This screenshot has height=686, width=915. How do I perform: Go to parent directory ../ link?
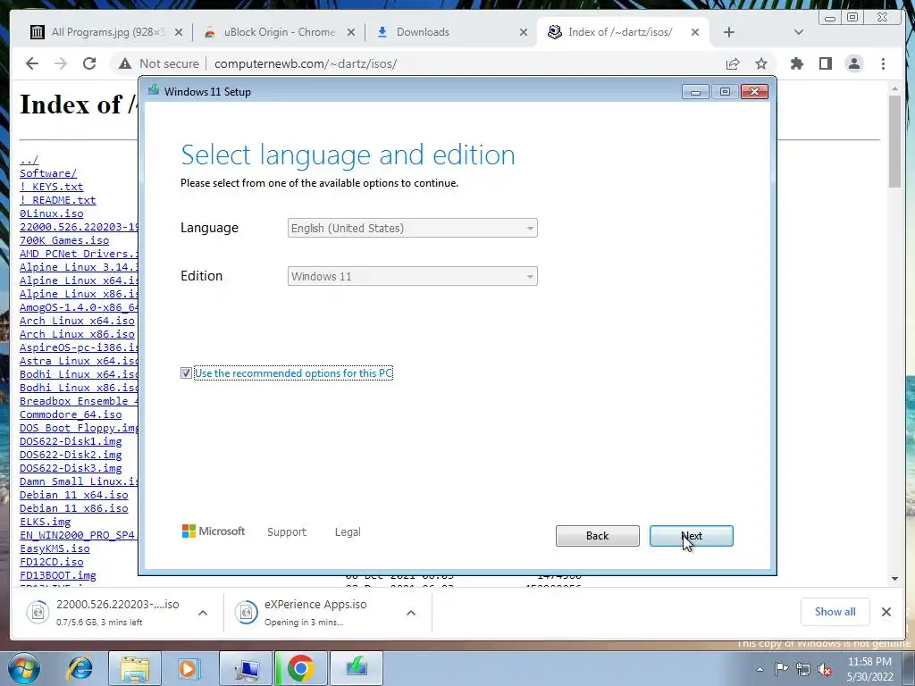coord(29,160)
